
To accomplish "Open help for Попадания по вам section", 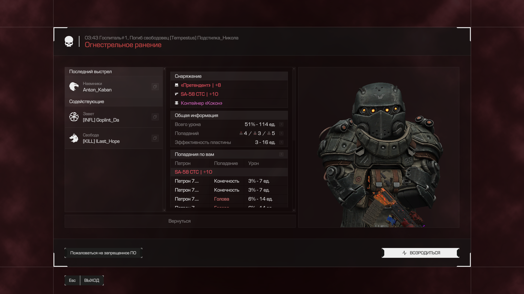I will pos(281,154).
